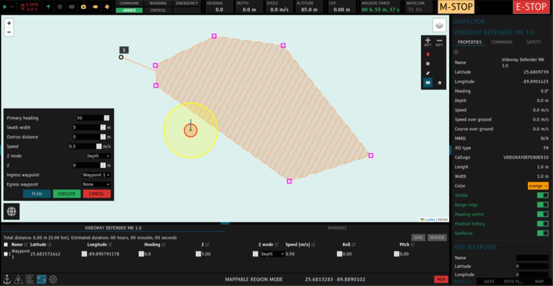The height and width of the screenshot is (286, 553).
Task: Select the ruler measure tool
Action: tap(428, 73)
